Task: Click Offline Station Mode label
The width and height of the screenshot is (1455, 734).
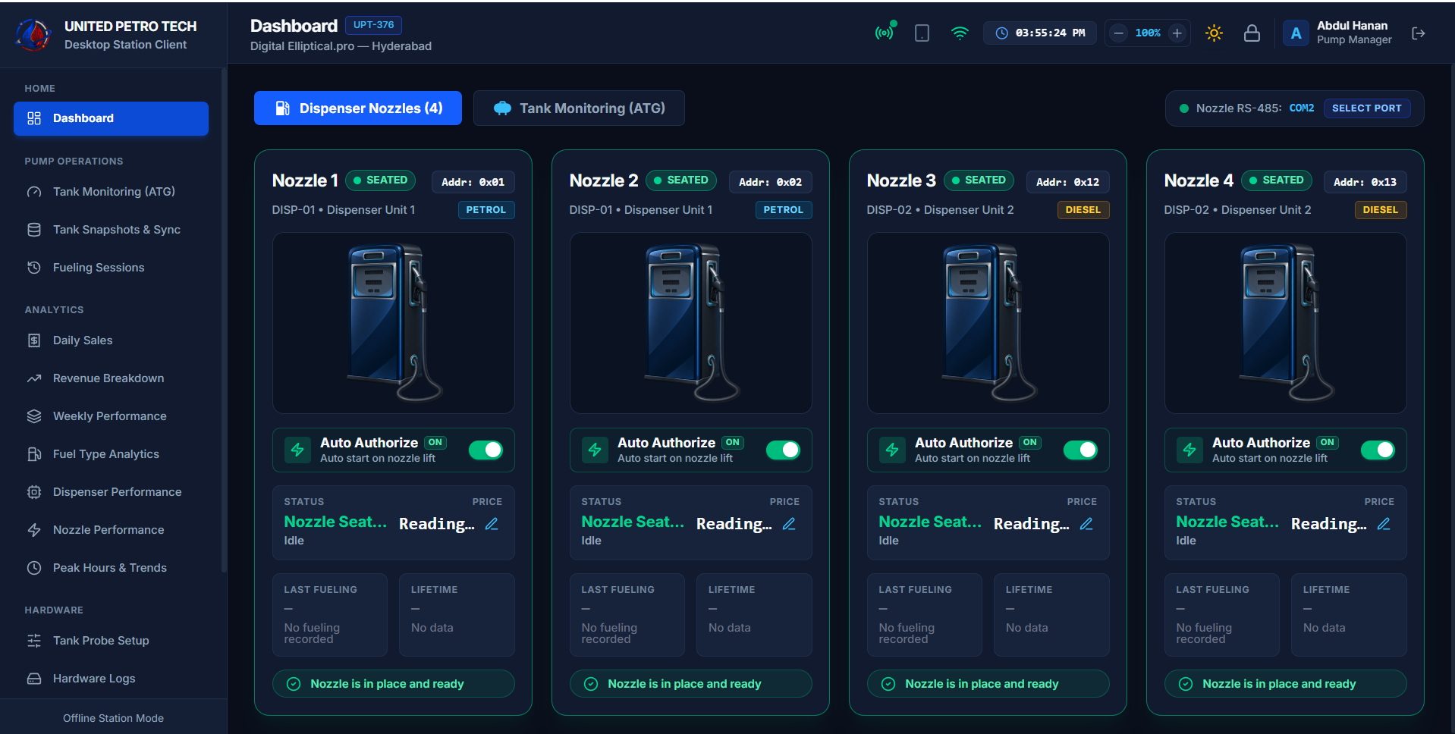Action: click(x=113, y=718)
